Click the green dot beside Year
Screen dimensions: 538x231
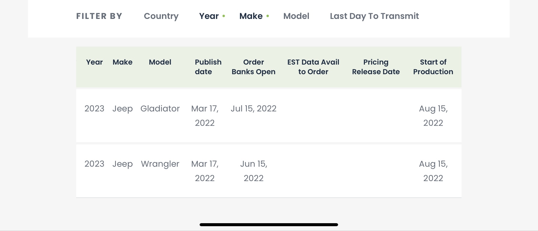pyautogui.click(x=224, y=16)
